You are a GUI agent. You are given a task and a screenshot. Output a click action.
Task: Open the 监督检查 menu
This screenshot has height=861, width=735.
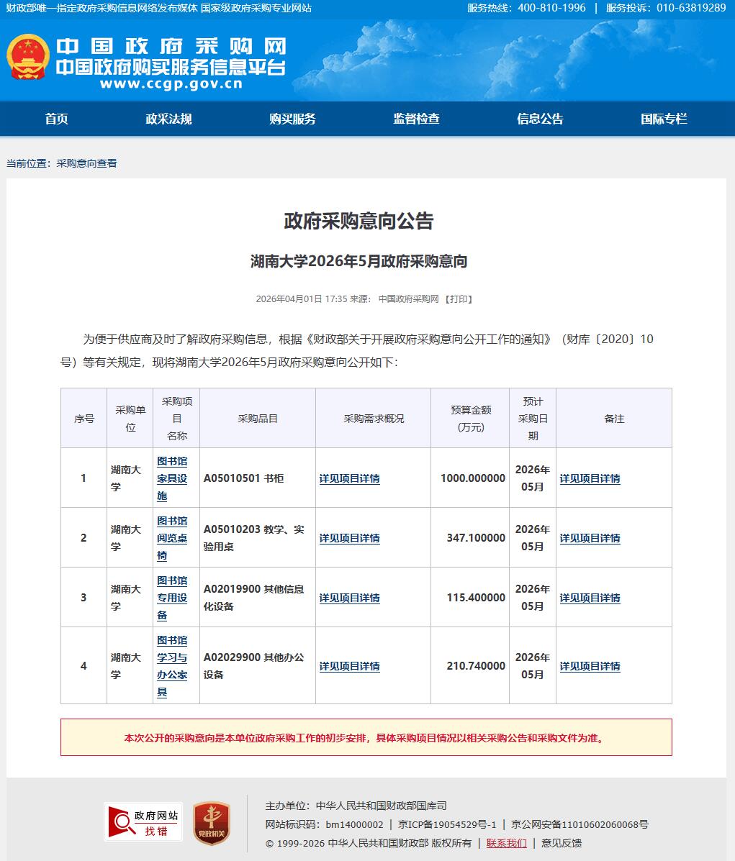point(416,119)
